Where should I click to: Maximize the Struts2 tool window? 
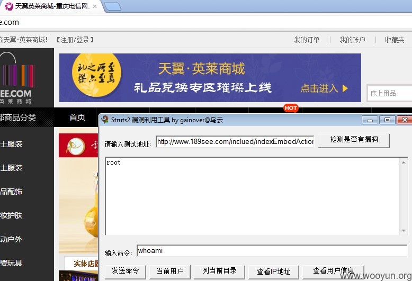tap(387, 120)
